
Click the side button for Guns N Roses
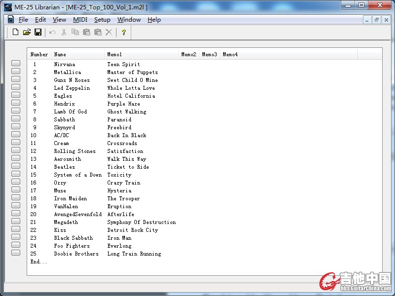(x=16, y=79)
